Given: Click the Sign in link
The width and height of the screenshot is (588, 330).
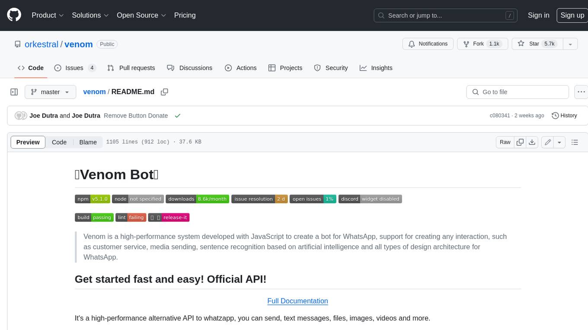Looking at the screenshot, I should (x=538, y=15).
